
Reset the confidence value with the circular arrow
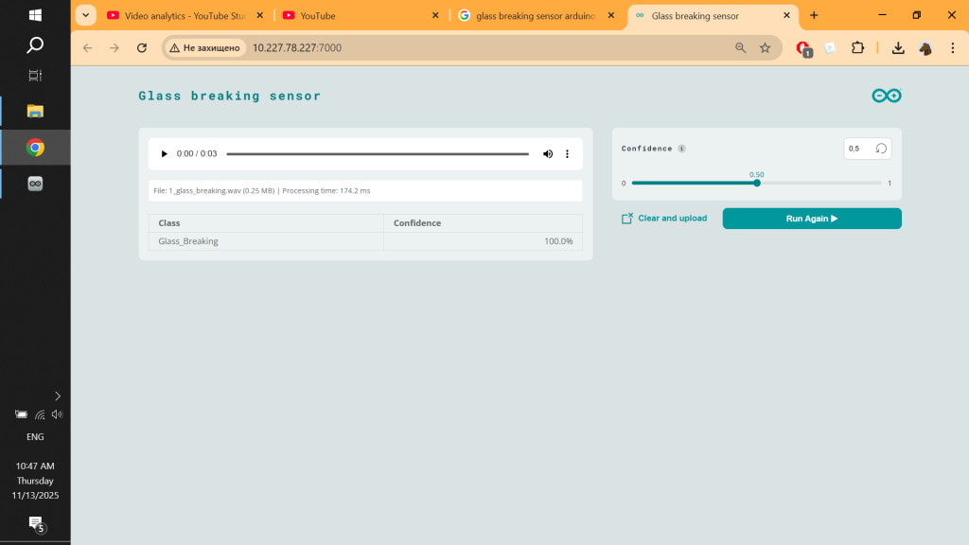[x=881, y=149]
